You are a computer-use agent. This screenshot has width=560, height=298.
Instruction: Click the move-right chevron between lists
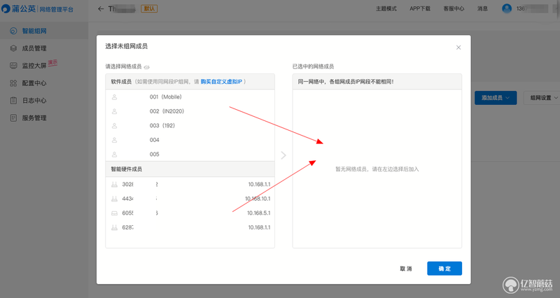[283, 155]
